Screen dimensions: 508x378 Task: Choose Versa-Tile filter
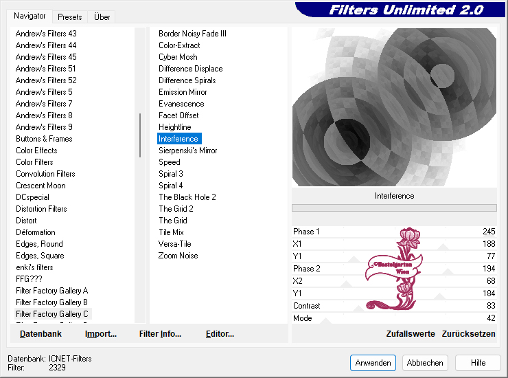(x=174, y=244)
